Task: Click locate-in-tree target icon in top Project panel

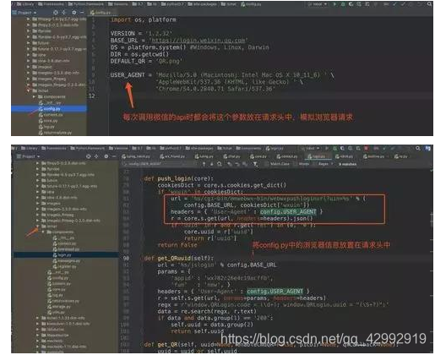Action: click(x=56, y=13)
